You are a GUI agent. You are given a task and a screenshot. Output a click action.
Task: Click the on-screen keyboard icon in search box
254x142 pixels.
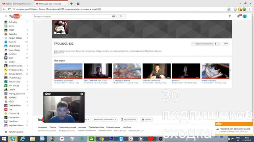pos(114,16)
